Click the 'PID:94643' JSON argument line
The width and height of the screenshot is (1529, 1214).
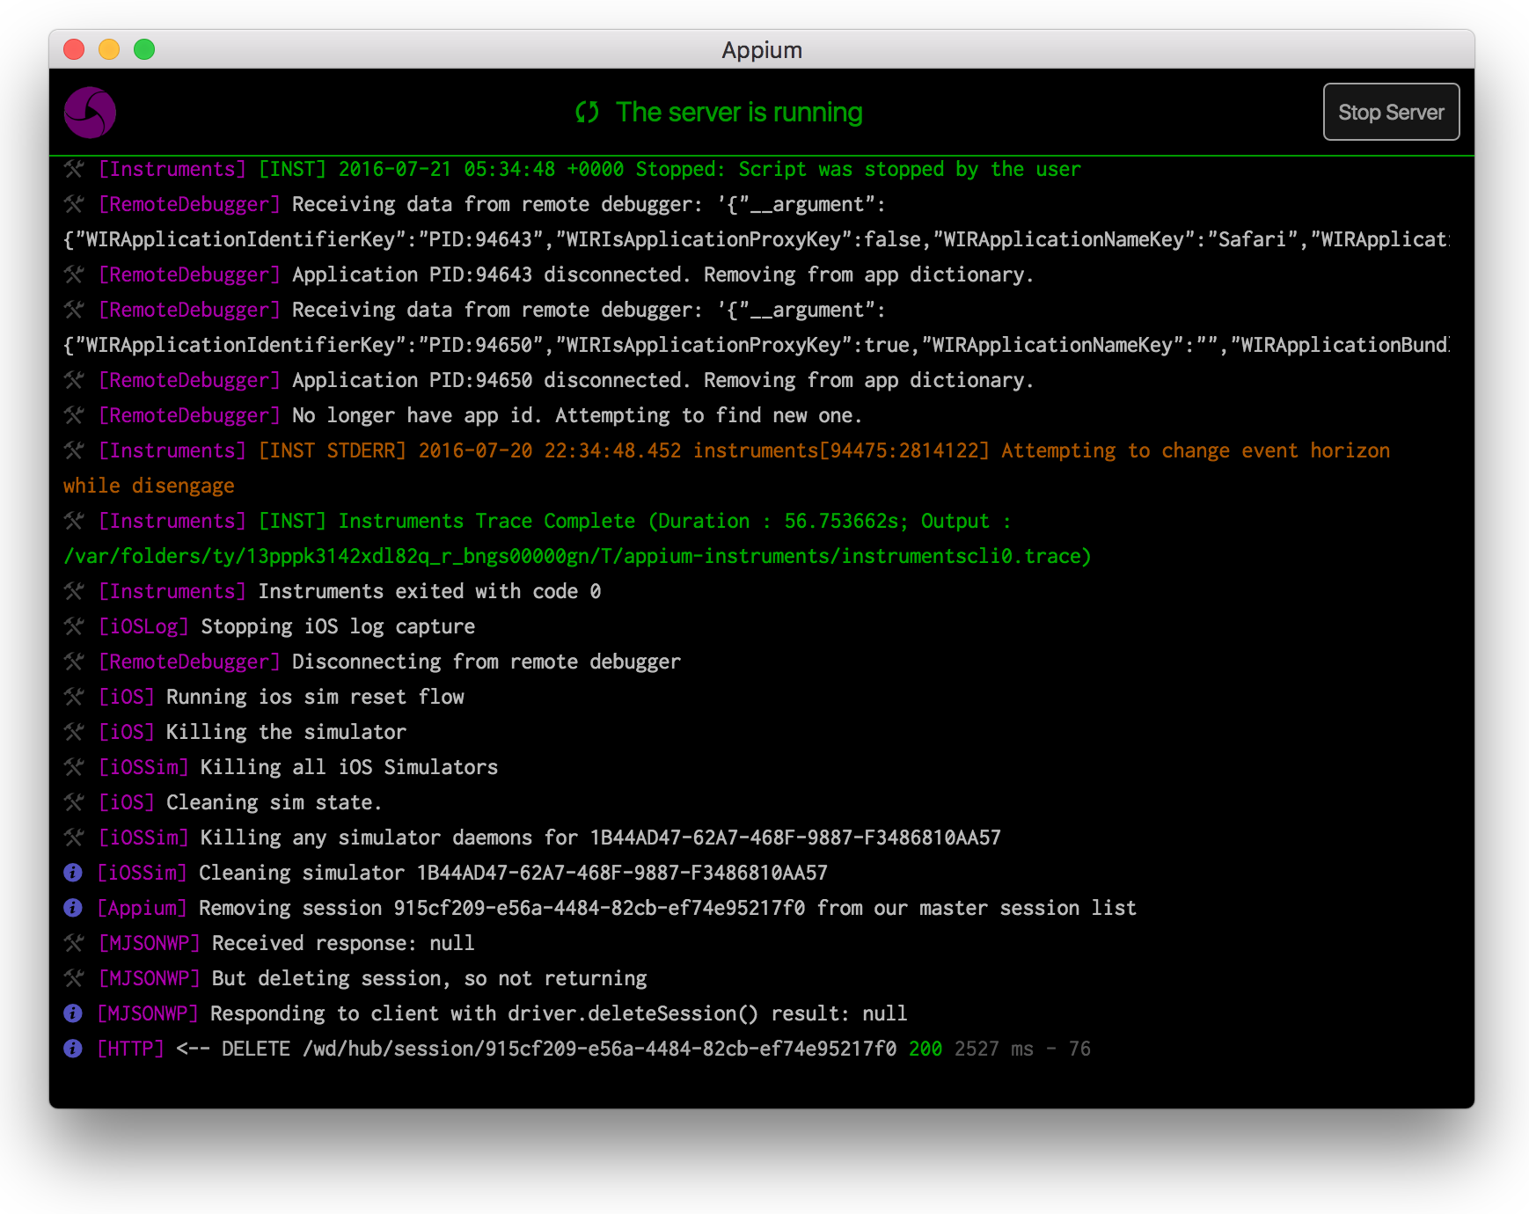click(757, 239)
